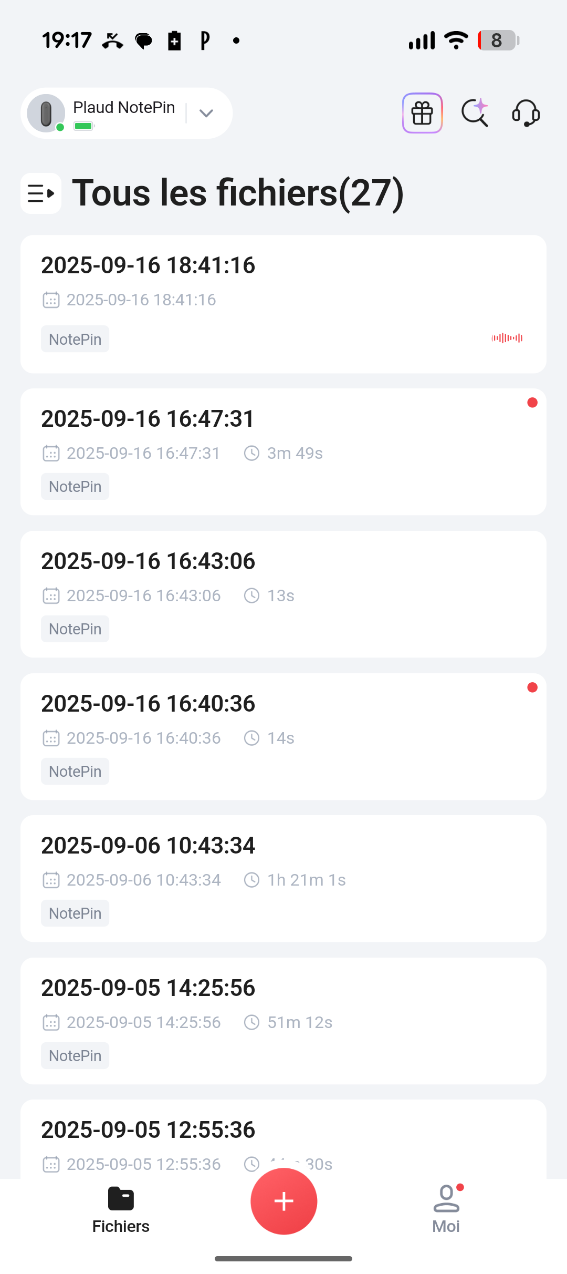The height and width of the screenshot is (1274, 567).
Task: Tap the AI search magnifier icon
Action: (475, 113)
